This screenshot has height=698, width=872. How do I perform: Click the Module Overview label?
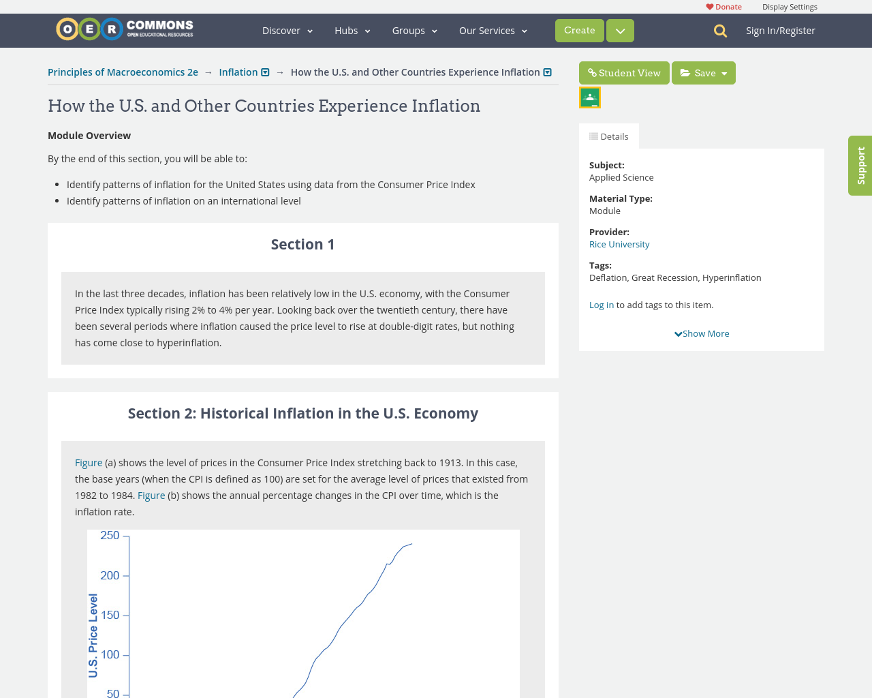89,136
